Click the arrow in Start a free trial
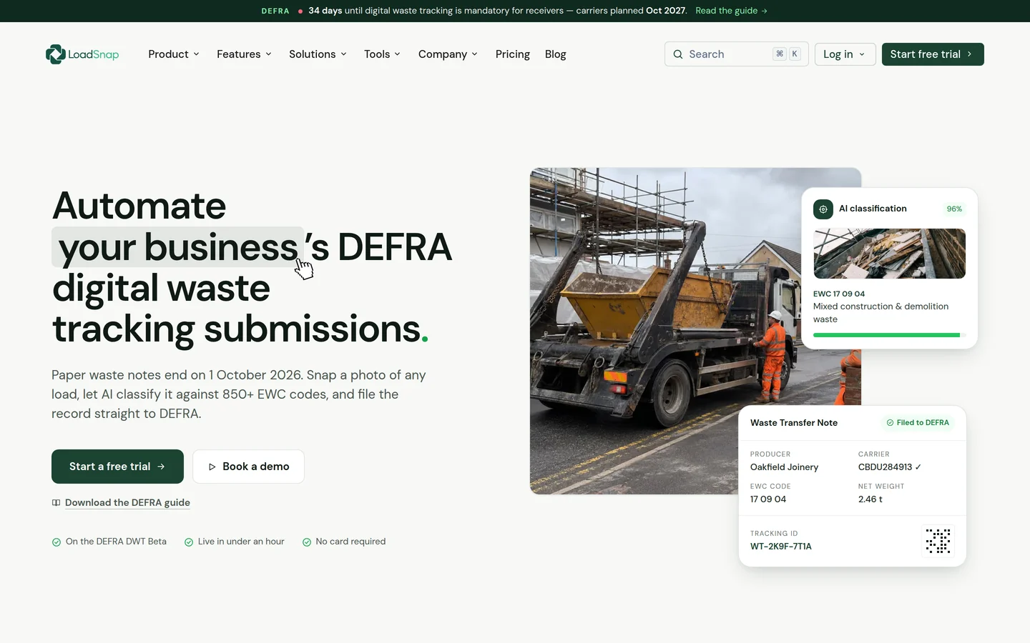This screenshot has width=1030, height=643. pyautogui.click(x=161, y=467)
